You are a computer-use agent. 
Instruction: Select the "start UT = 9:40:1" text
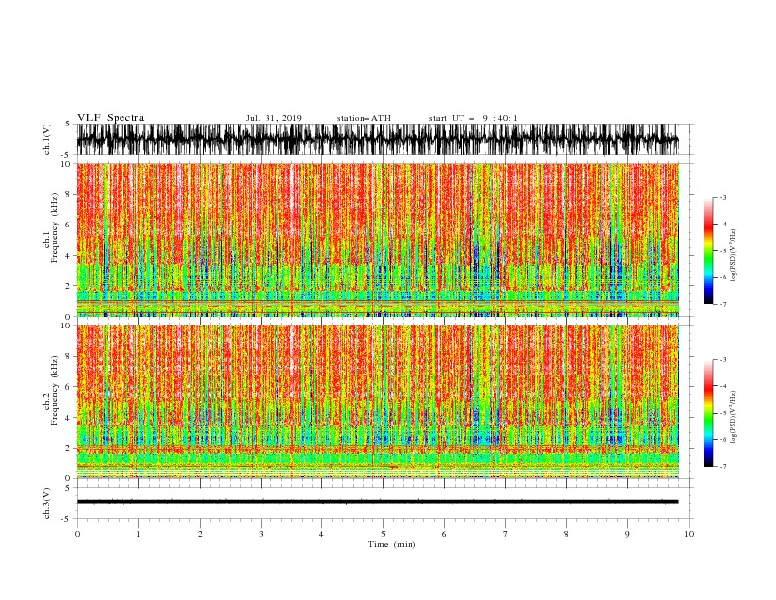pos(473,118)
